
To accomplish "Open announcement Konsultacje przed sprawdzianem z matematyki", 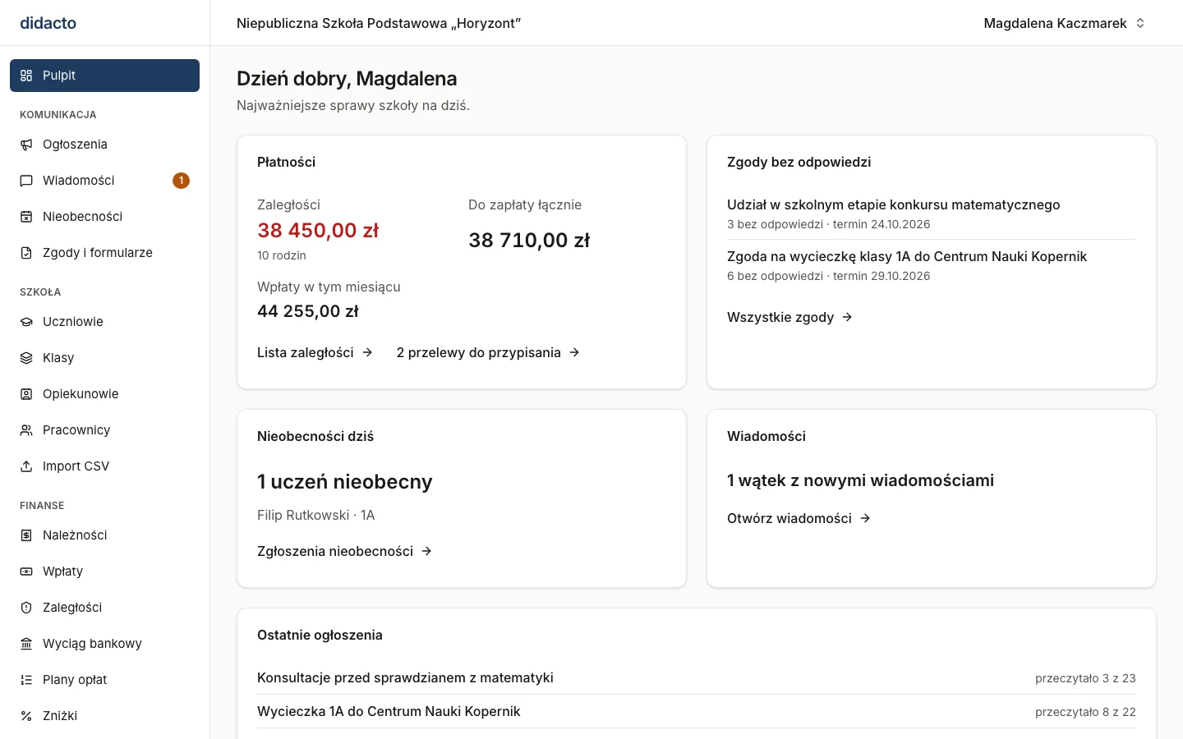I will [405, 677].
